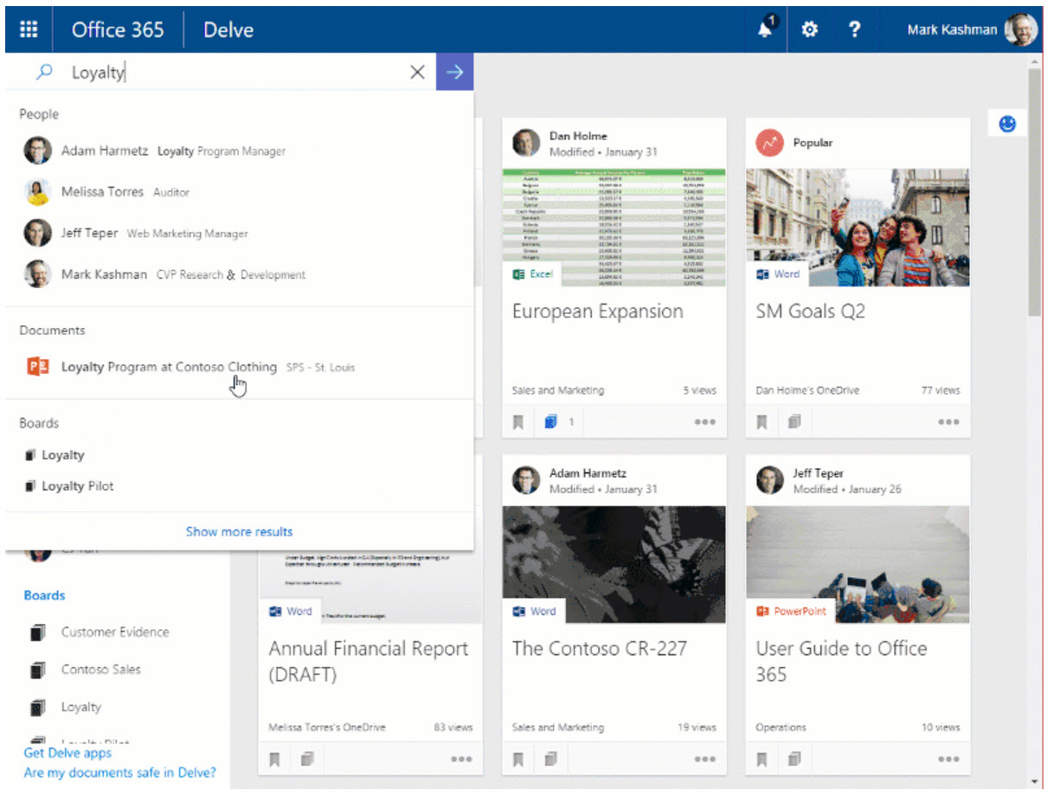Click the Delve app name in header

tap(228, 29)
